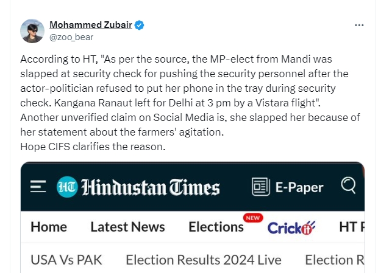392x273 pixels.
Task: Open the Crickit section
Action: pyautogui.click(x=291, y=227)
